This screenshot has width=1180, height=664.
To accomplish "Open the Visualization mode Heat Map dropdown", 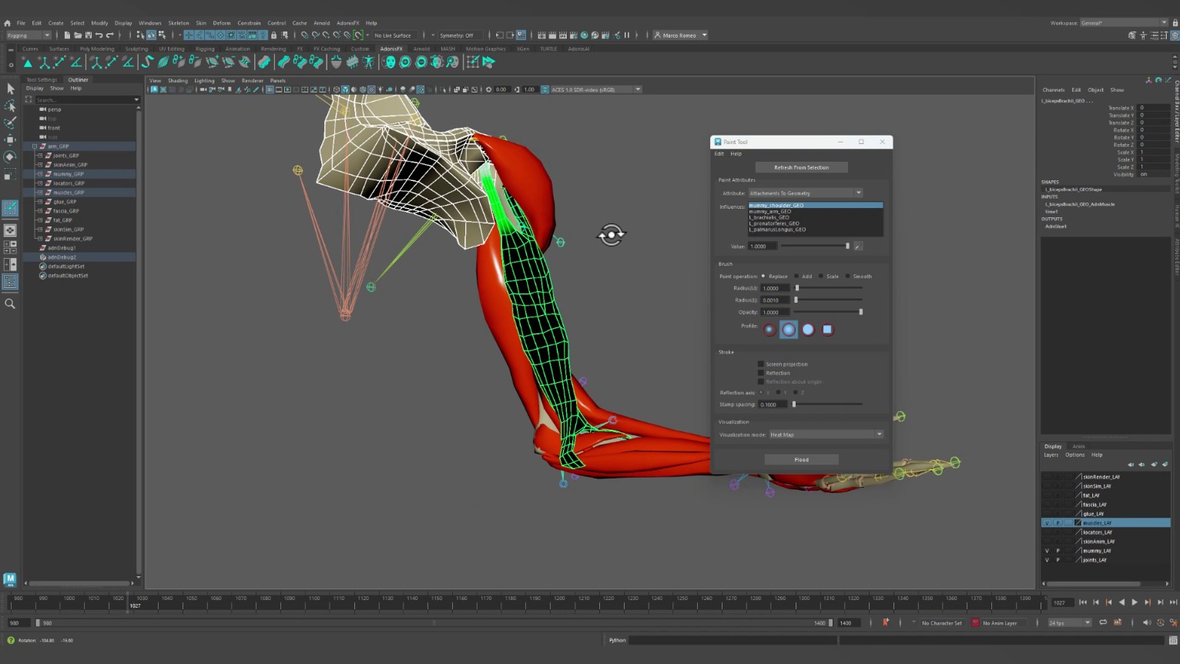I will click(826, 435).
